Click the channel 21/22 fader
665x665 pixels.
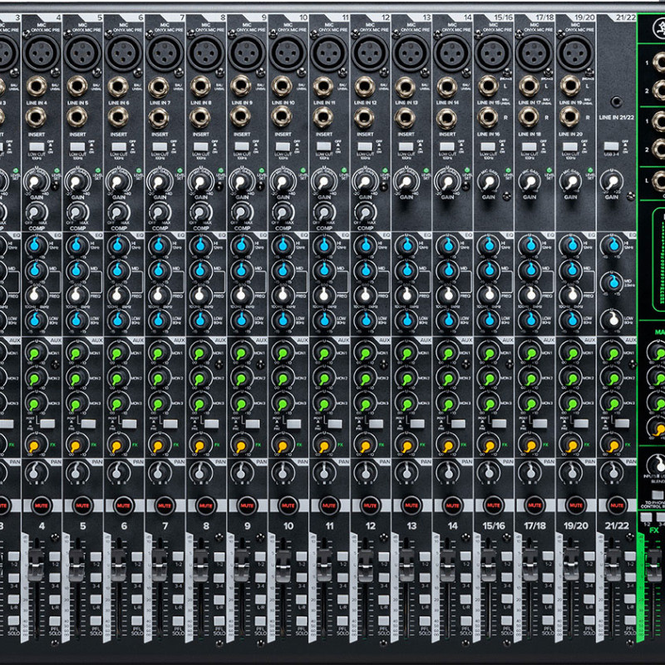pyautogui.click(x=612, y=565)
